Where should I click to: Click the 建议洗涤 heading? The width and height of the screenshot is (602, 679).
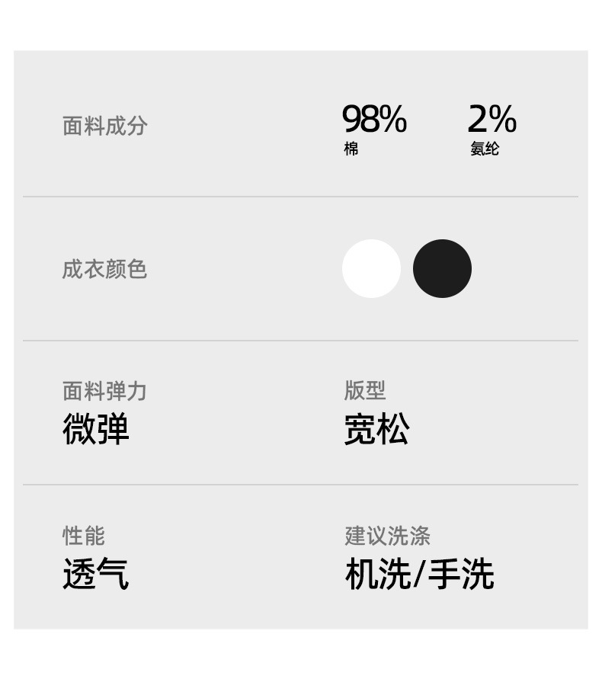point(387,535)
